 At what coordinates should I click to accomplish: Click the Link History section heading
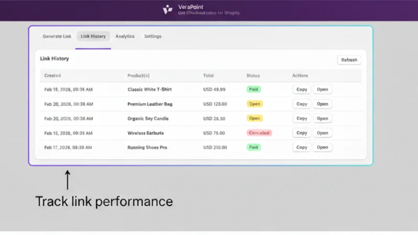tap(54, 58)
